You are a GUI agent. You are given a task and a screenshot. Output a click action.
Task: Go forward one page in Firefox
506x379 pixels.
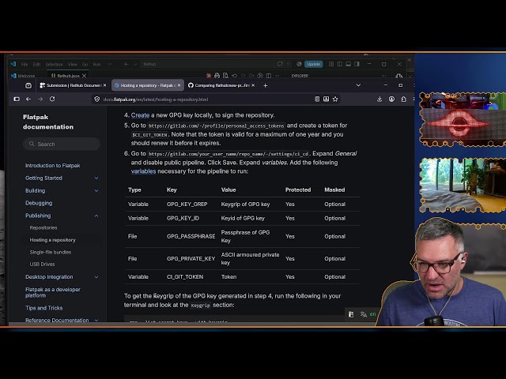[x=40, y=99]
